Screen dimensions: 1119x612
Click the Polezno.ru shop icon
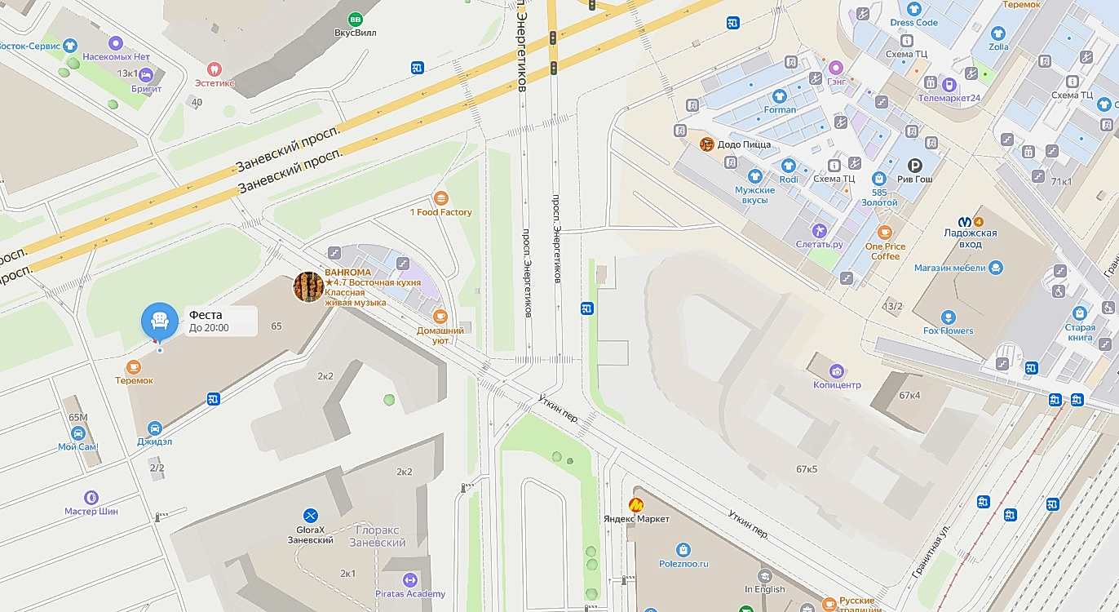pyautogui.click(x=683, y=550)
